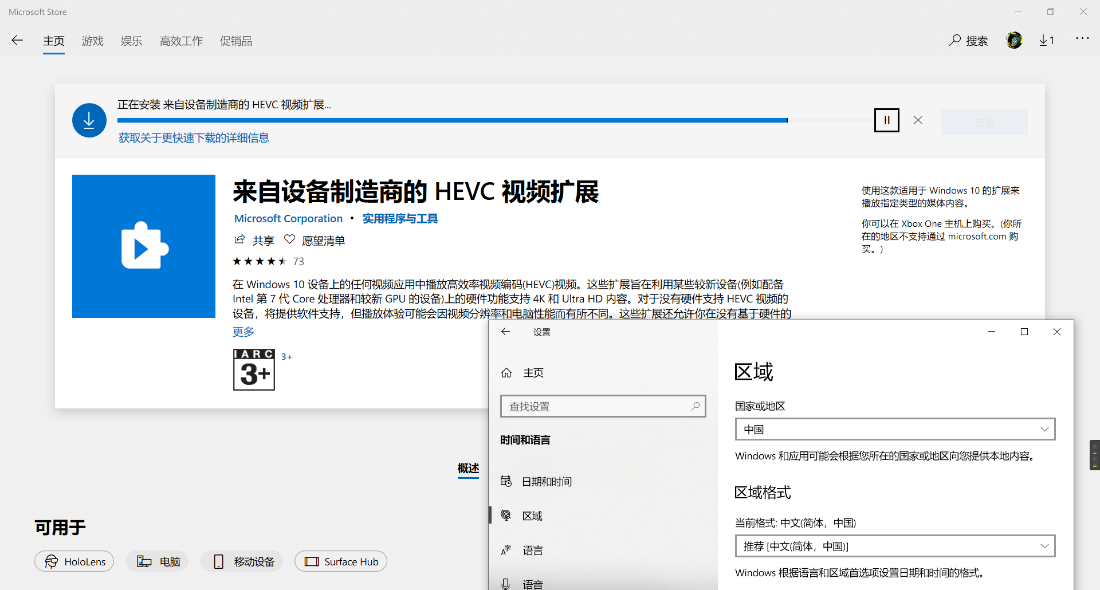Click the mobile device (移动设备) chip

(x=242, y=561)
